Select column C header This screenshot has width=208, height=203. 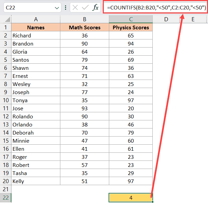[131, 20]
